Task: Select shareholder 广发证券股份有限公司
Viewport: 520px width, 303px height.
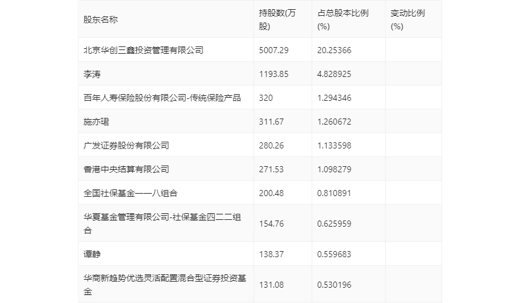Action: click(x=126, y=145)
